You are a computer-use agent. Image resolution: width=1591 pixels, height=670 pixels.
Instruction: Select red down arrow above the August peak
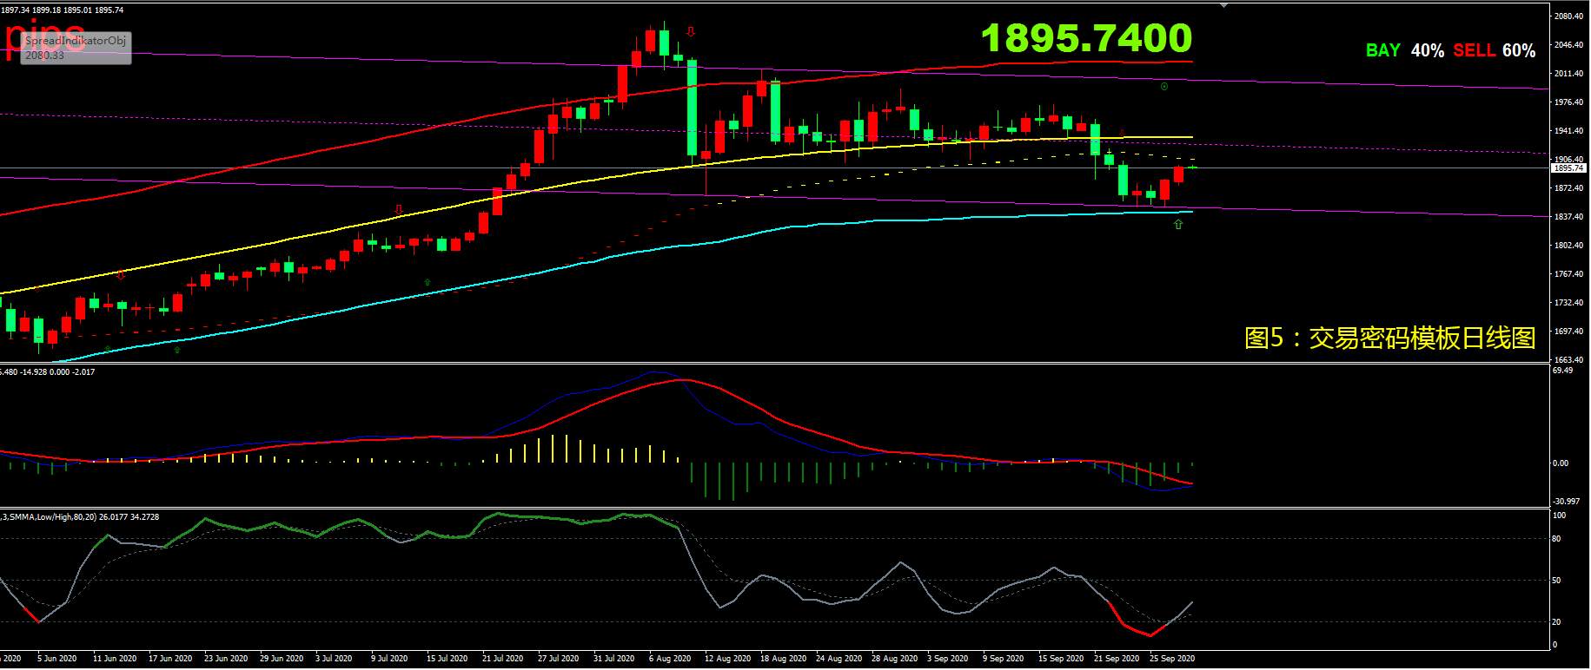691,32
